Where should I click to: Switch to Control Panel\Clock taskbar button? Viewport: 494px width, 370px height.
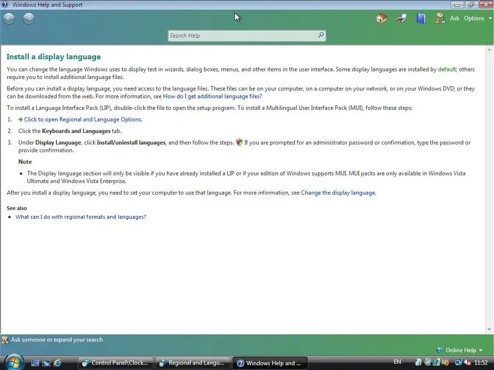[x=115, y=363]
